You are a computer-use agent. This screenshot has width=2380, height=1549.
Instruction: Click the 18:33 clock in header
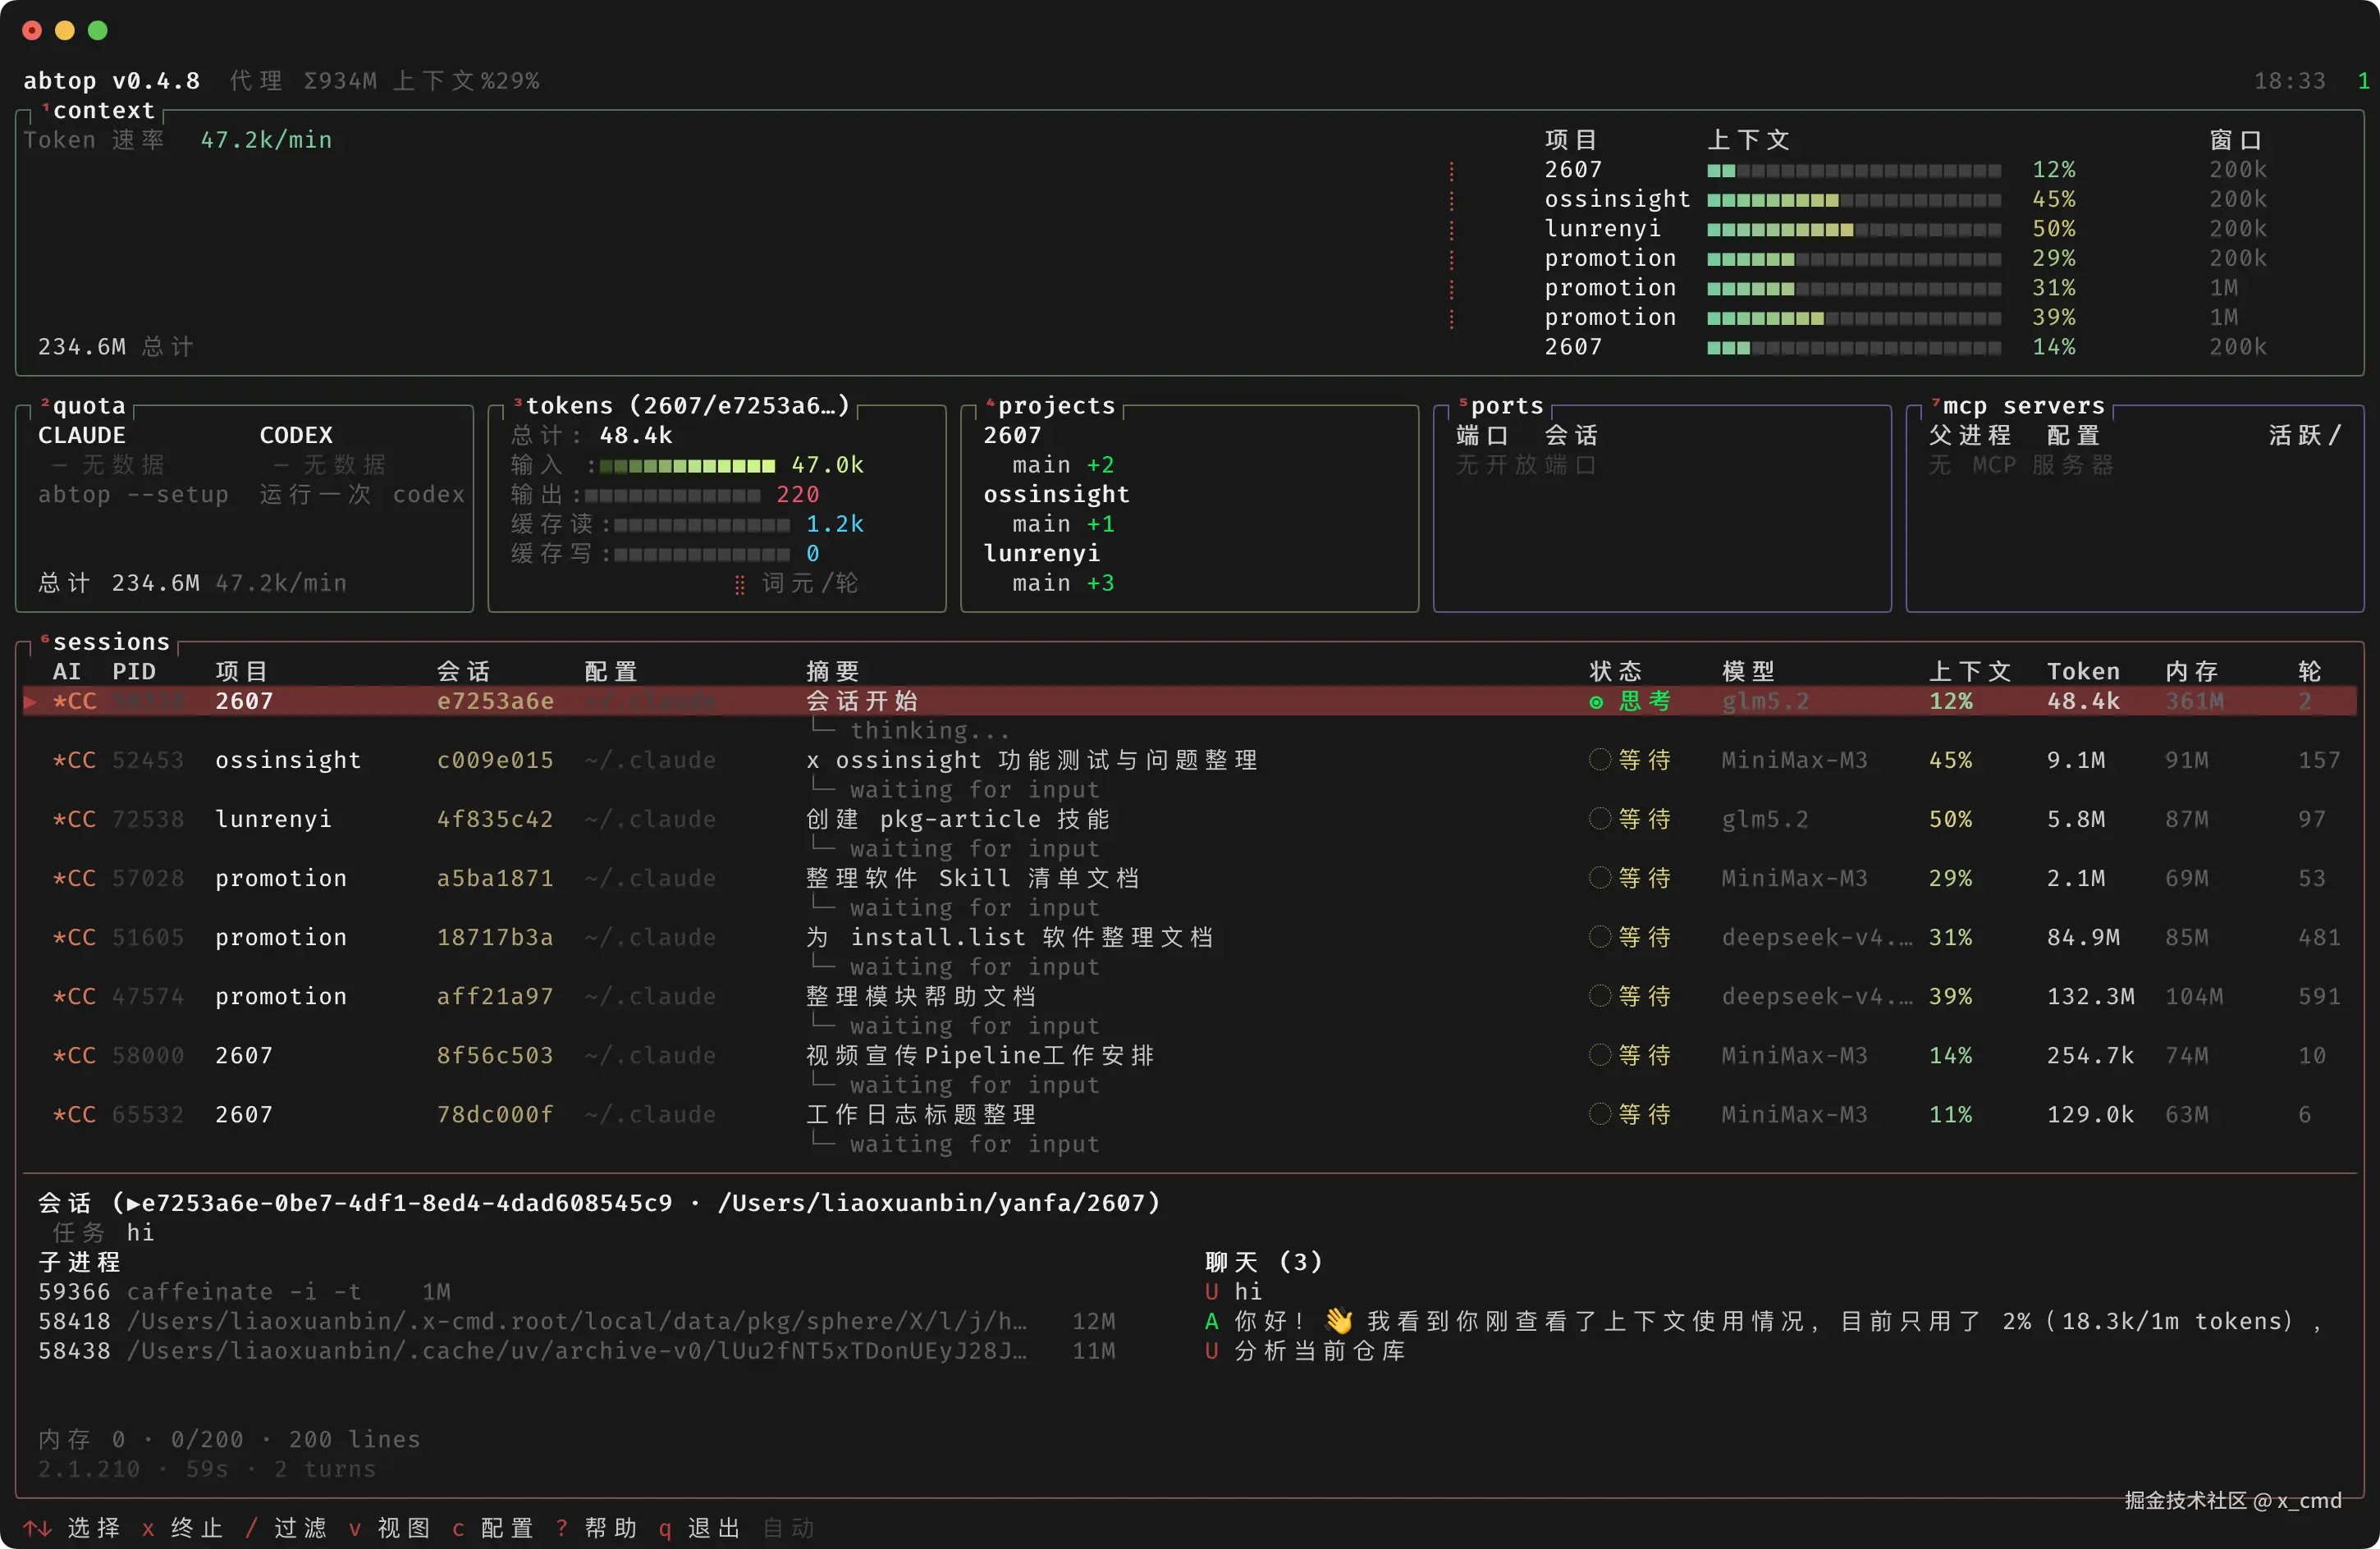pos(2289,81)
